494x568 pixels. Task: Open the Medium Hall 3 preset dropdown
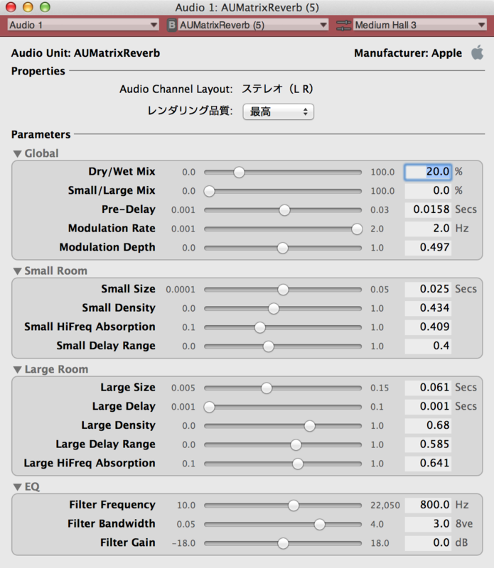click(x=419, y=25)
